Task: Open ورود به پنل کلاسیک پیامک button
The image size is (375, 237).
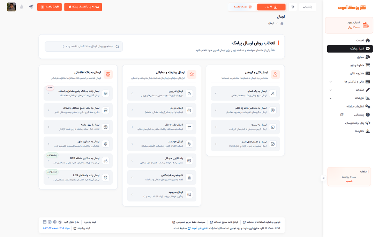Action: (83, 7)
